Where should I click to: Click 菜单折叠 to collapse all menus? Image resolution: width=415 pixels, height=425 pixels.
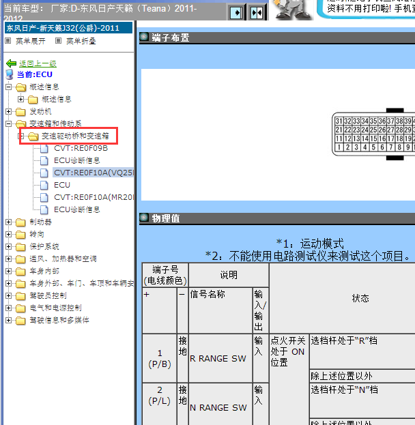coord(81,41)
